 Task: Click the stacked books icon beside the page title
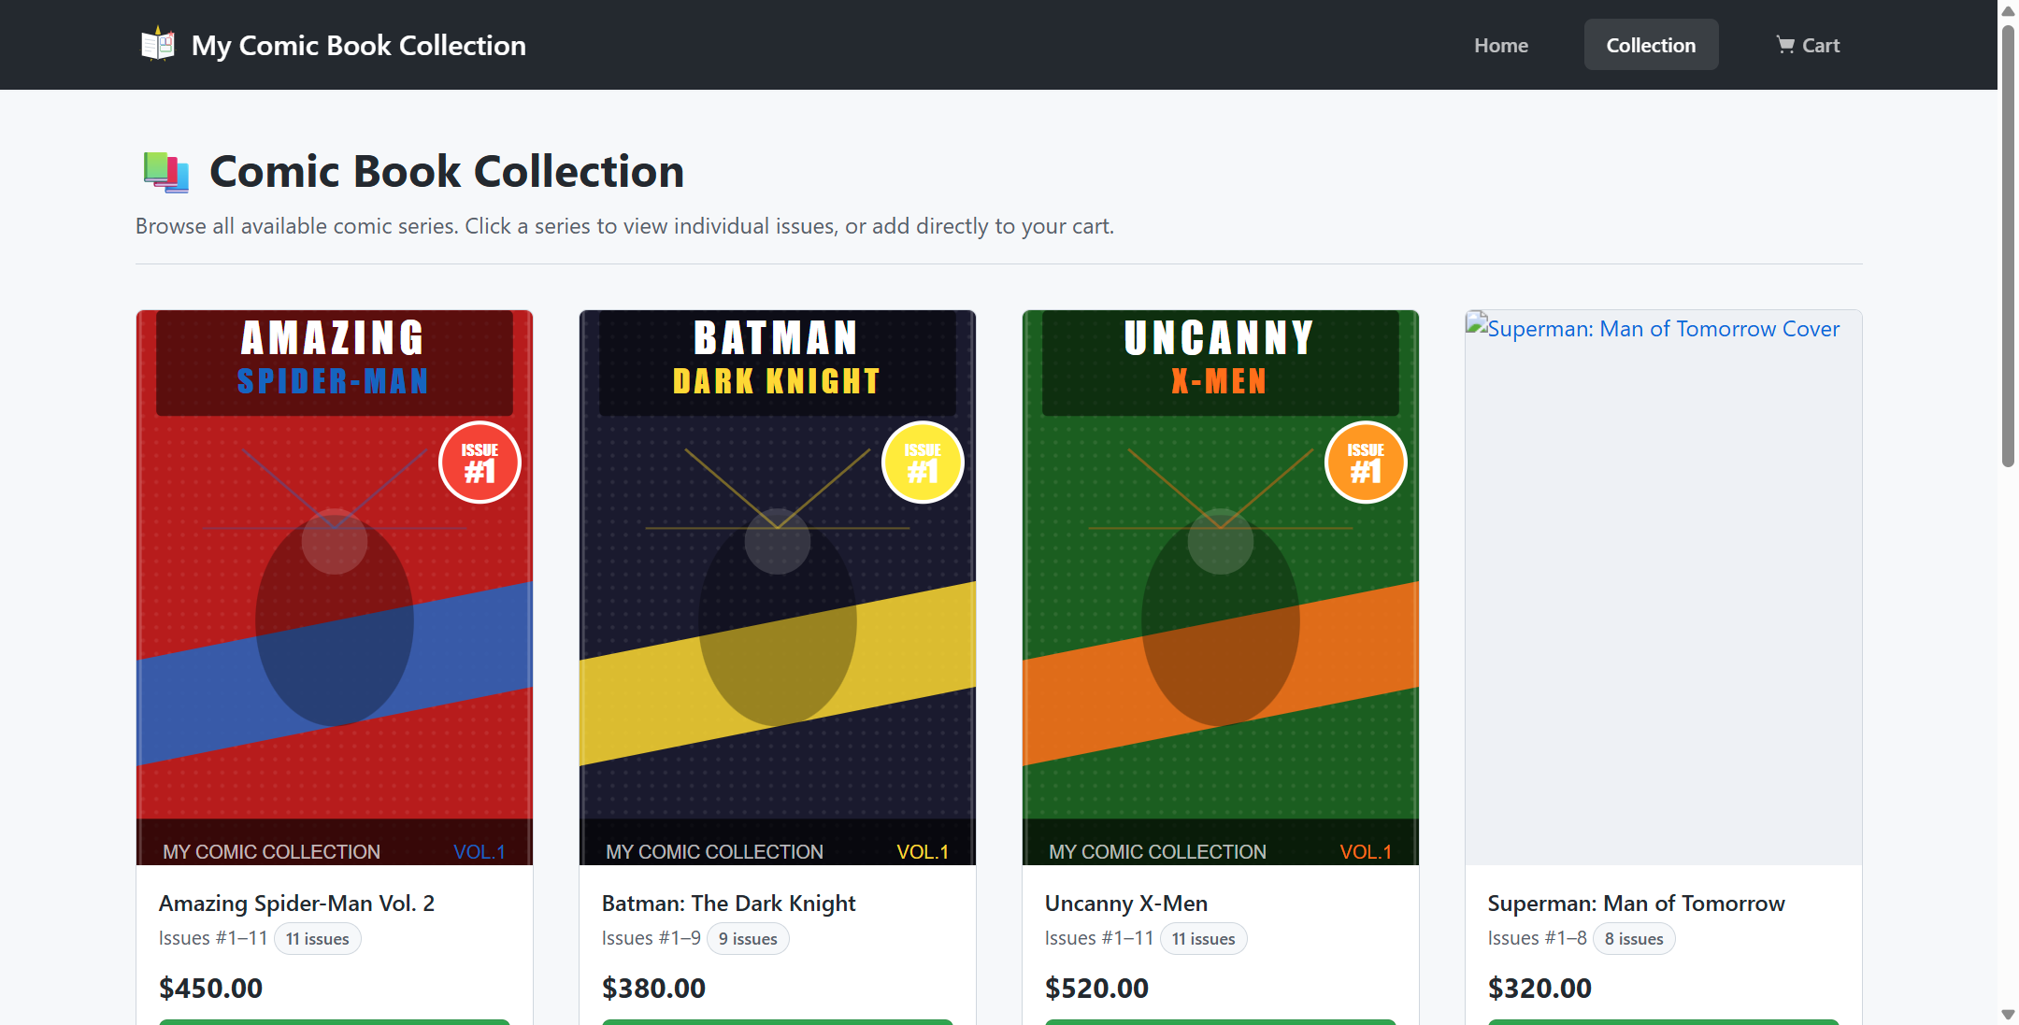point(166,172)
